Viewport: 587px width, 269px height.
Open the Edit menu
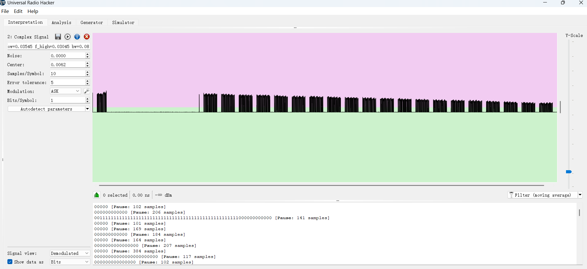pos(18,11)
